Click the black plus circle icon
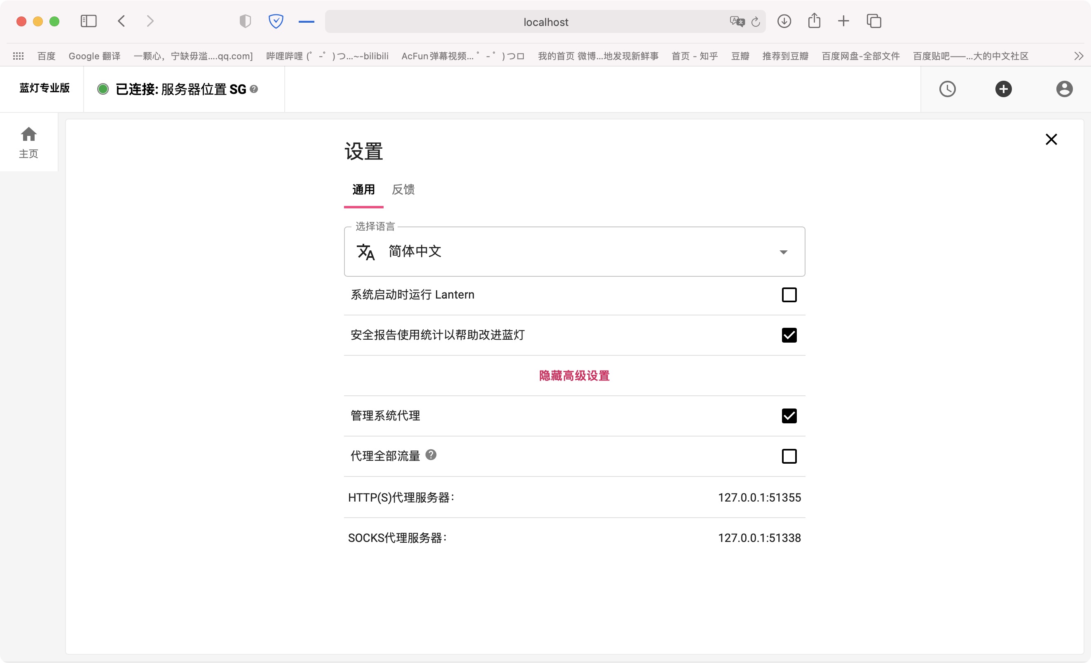 coord(1003,89)
